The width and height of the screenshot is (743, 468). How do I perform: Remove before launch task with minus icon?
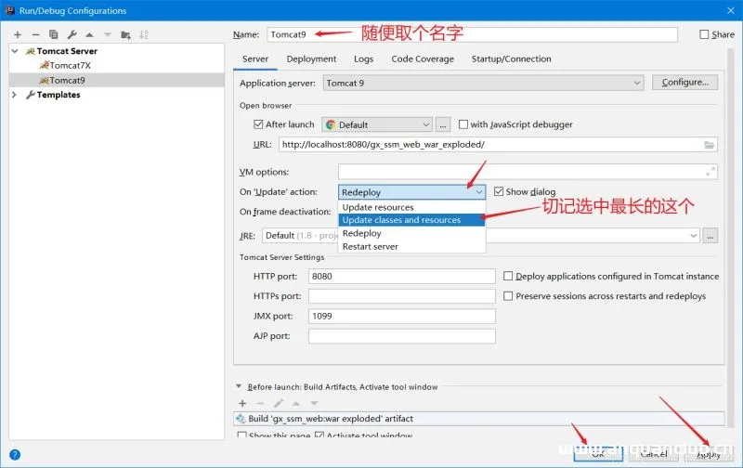tap(260, 403)
